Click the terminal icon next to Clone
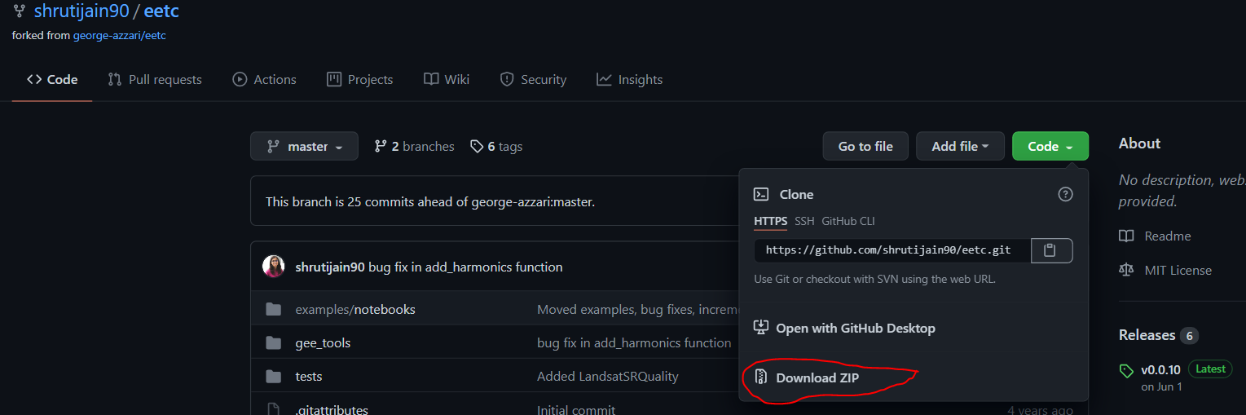The height and width of the screenshot is (415, 1246). coord(761,194)
